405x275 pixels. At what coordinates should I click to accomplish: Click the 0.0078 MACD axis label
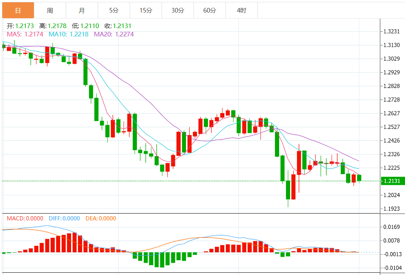click(392, 241)
